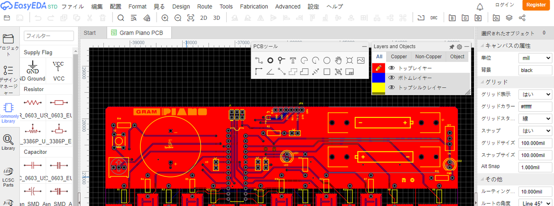Viewport: 554px width, 206px height.
Task: Switch to 2D view
Action: click(204, 18)
